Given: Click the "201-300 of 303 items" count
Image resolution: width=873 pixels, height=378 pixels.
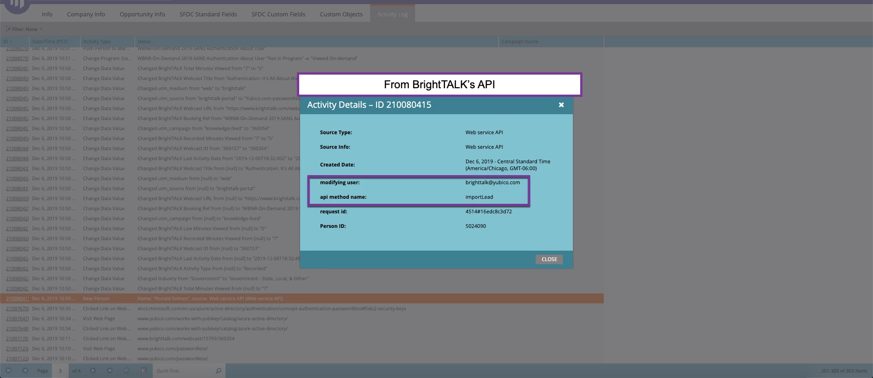Looking at the screenshot, I should point(844,371).
